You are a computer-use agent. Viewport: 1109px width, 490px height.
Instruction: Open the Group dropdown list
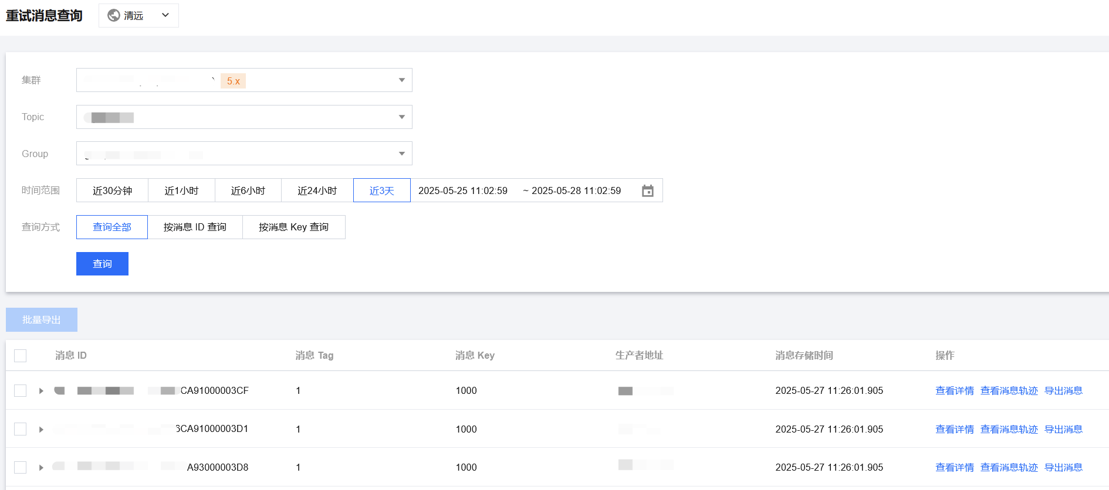coord(401,154)
